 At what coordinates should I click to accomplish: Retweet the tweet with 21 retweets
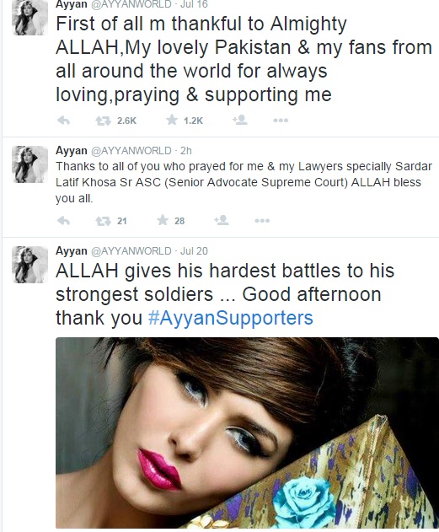click(x=103, y=221)
